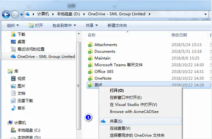Expand the arrow after OneDrive - SML Group Limited
The width and height of the screenshot is (212, 139).
tap(150, 14)
